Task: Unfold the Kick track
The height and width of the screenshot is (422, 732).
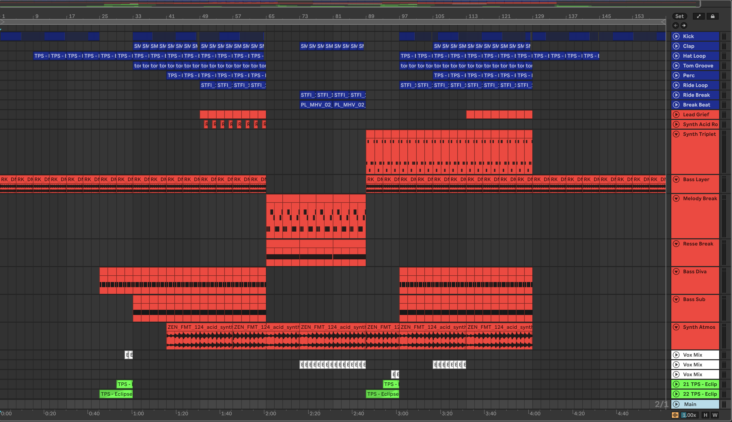Action: pos(676,36)
